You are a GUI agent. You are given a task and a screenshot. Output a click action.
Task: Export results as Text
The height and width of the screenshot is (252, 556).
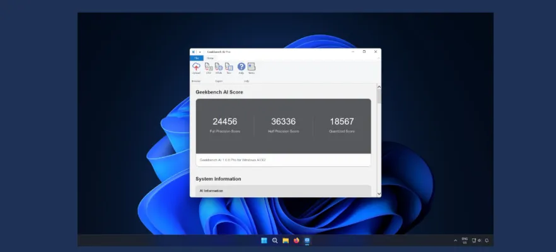(229, 67)
